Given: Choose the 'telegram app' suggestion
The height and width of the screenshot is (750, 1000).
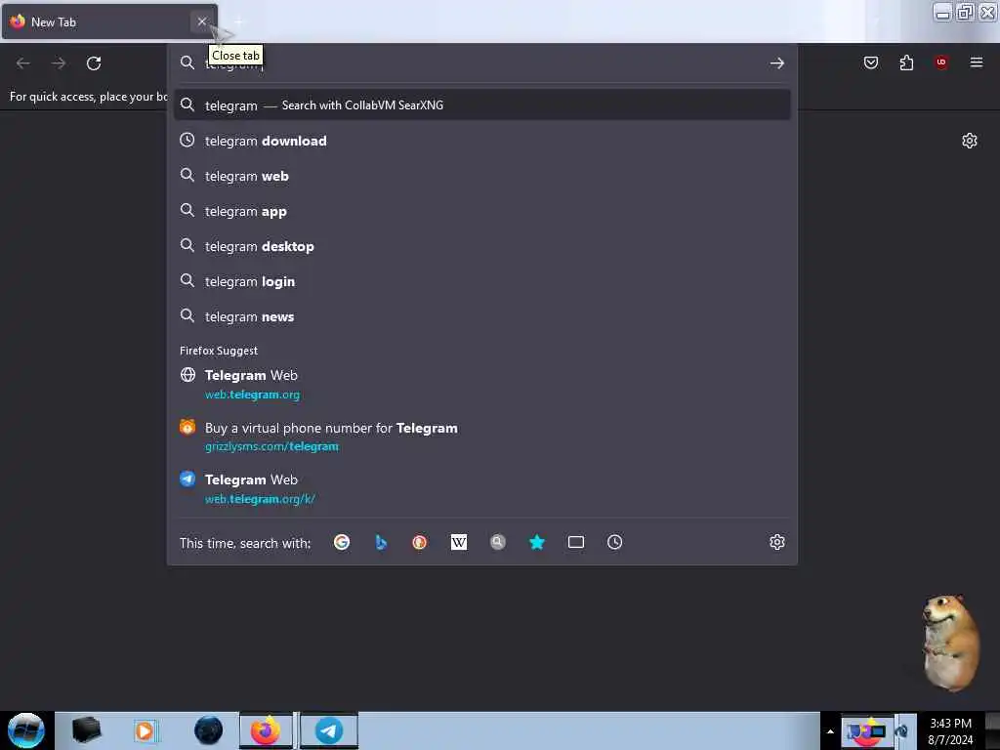Looking at the screenshot, I should [x=482, y=211].
